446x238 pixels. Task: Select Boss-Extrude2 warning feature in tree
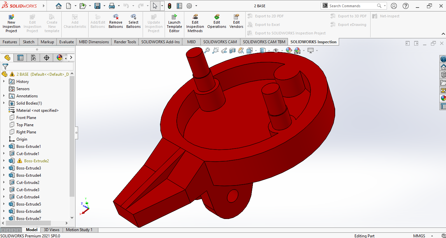(x=36, y=161)
